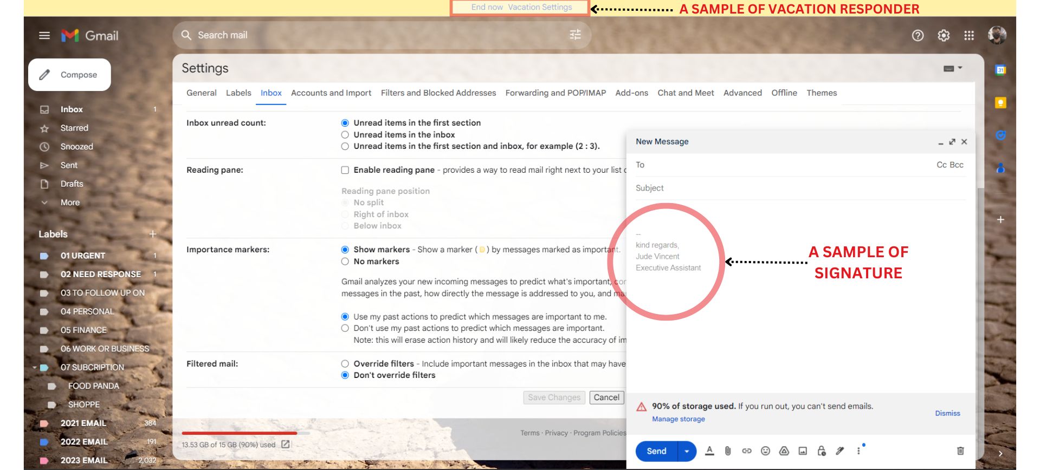Select Unread items in the inbox
This screenshot has width=1040, height=470.
click(345, 135)
